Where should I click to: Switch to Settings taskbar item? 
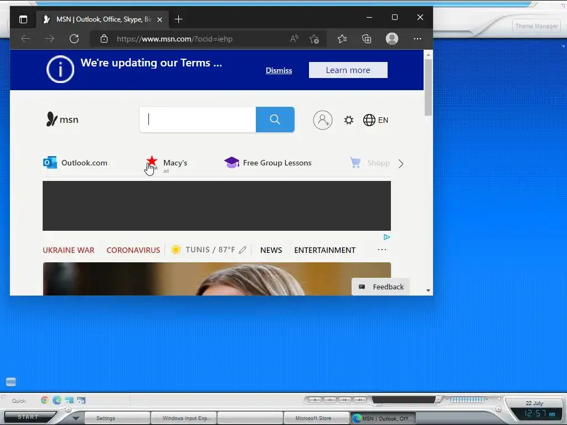point(117,418)
